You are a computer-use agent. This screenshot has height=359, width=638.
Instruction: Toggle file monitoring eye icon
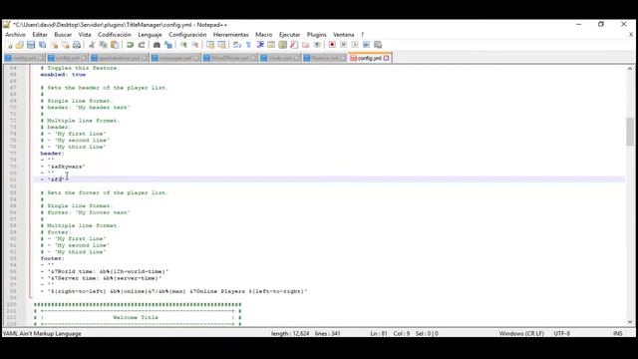point(317,45)
